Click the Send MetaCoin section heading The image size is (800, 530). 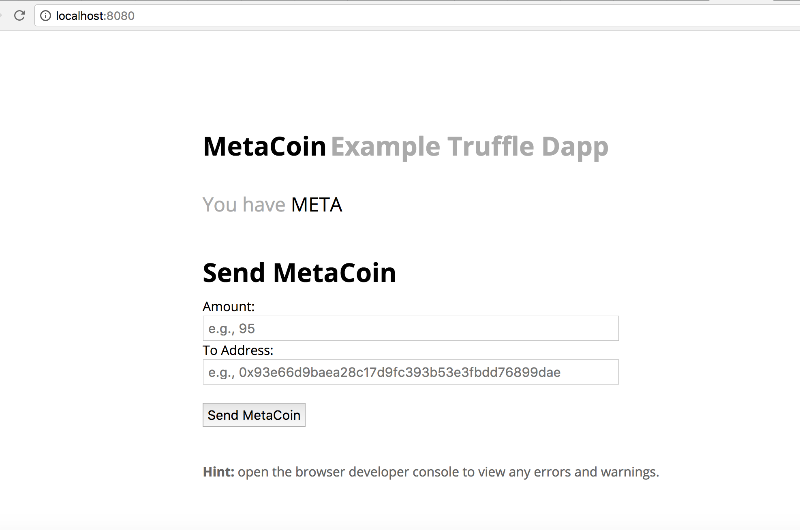[x=299, y=273]
